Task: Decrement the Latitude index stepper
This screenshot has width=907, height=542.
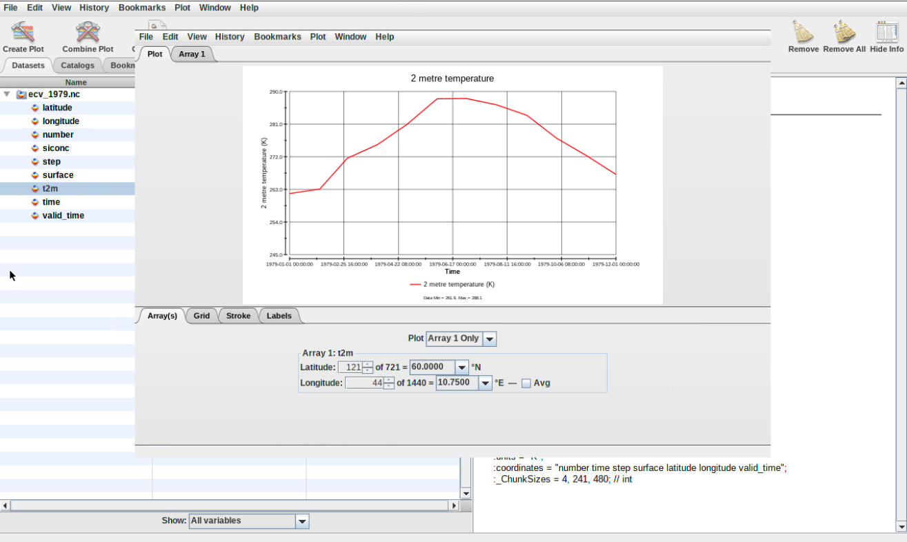Action: (x=368, y=371)
